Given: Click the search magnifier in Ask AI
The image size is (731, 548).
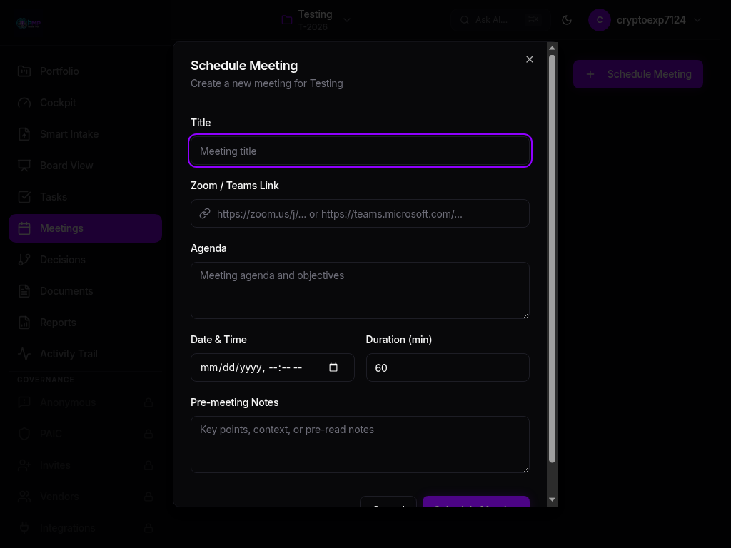Looking at the screenshot, I should [464, 20].
